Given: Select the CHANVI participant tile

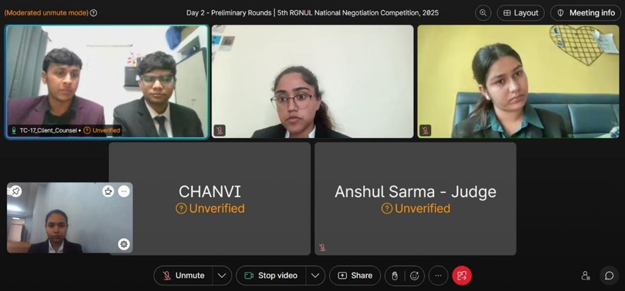Looking at the screenshot, I should coord(210,199).
